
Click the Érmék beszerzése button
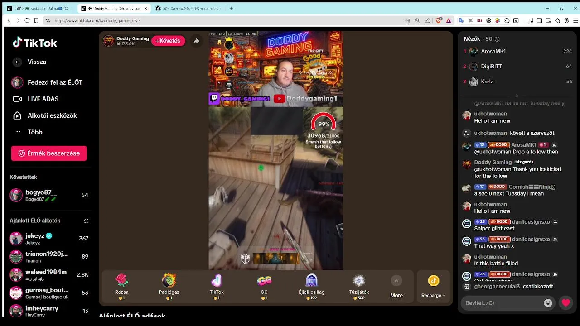pyautogui.click(x=49, y=153)
